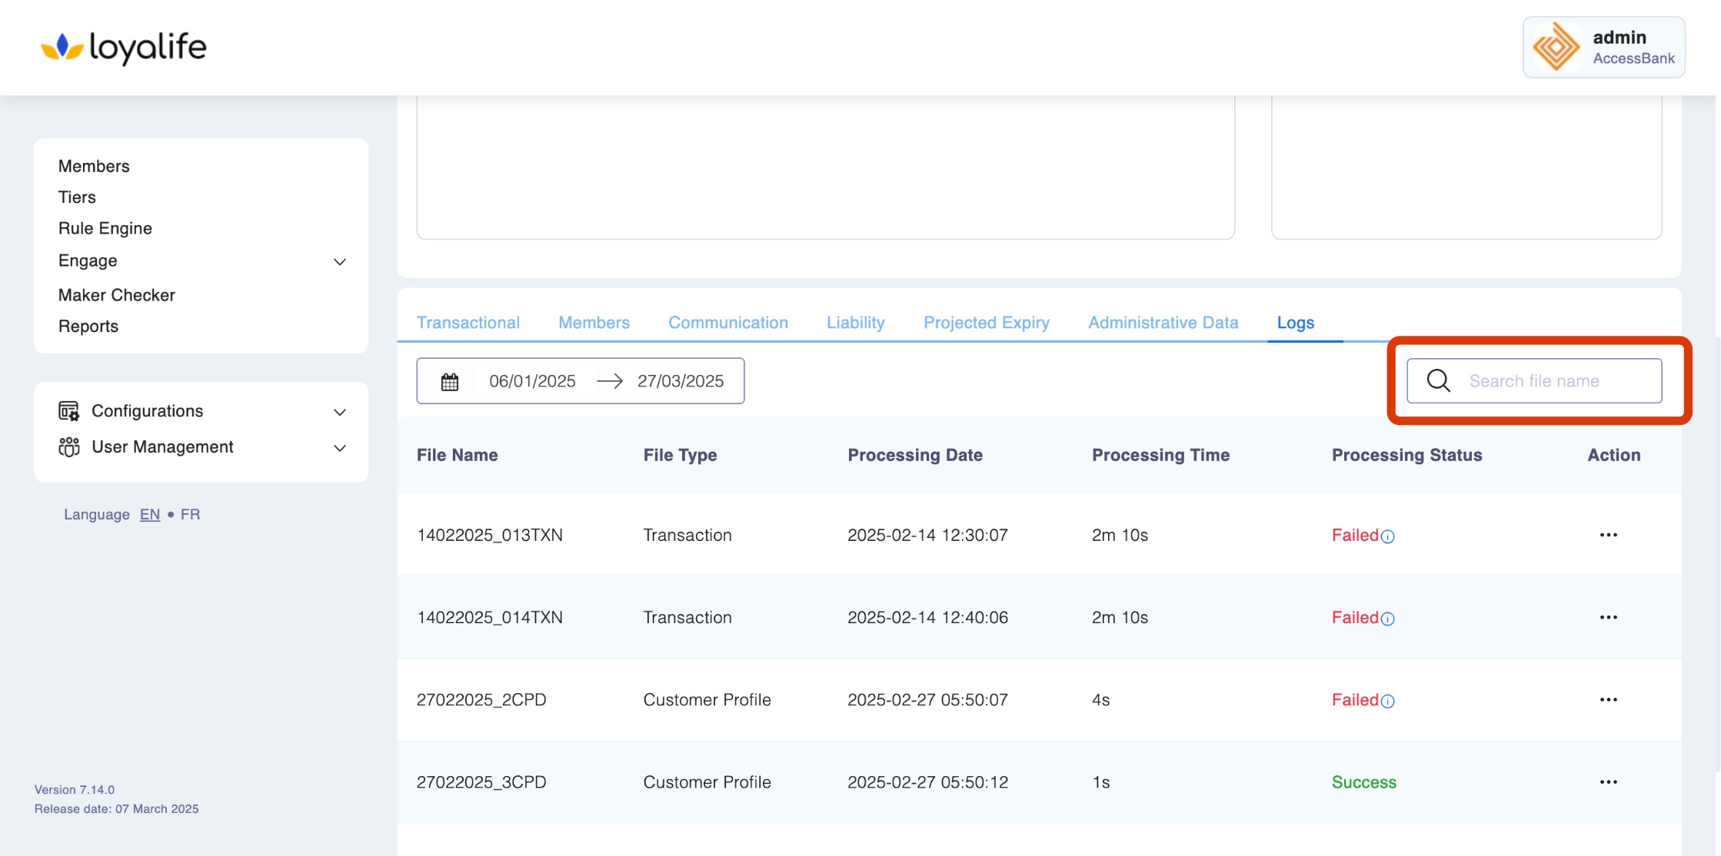Click the loyalife logo

124,48
